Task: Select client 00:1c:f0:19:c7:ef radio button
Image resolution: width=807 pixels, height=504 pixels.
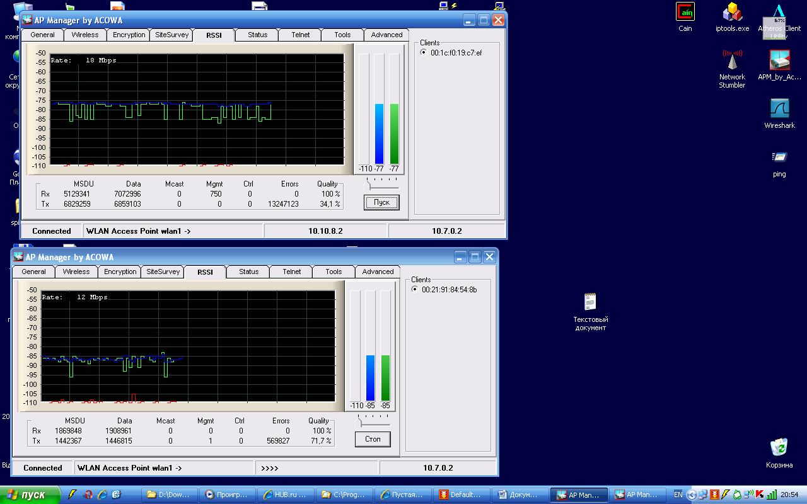Action: [423, 53]
